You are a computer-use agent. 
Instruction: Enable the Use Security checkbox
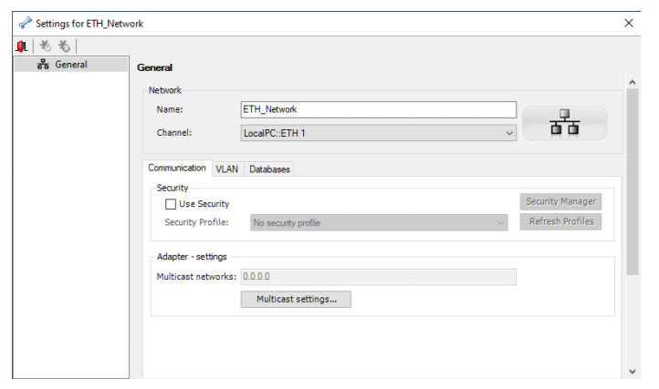pyautogui.click(x=171, y=204)
